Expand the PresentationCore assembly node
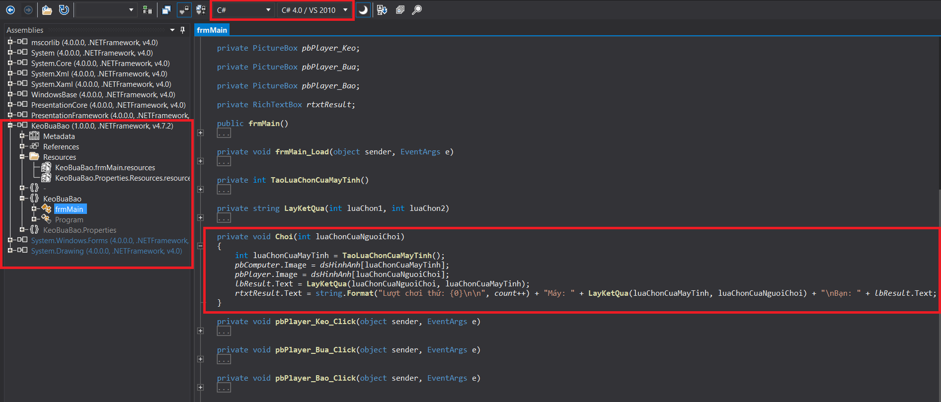 pyautogui.click(x=10, y=105)
